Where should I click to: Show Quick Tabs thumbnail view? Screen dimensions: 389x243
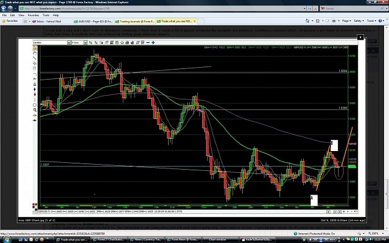pos(26,21)
